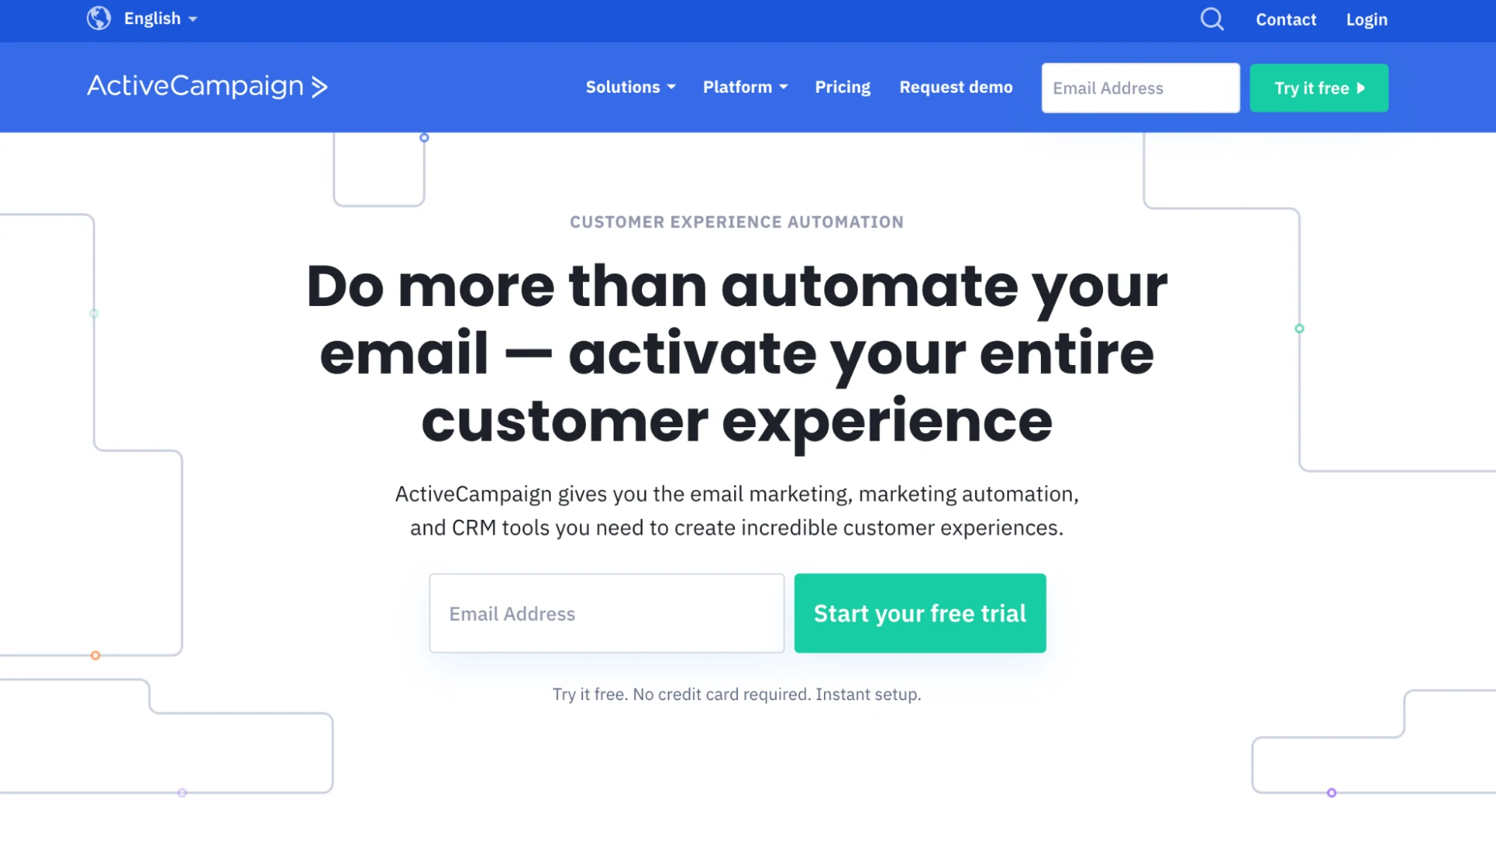Click the blue dot node connector icon top left
This screenshot has width=1496, height=843.
(x=424, y=138)
